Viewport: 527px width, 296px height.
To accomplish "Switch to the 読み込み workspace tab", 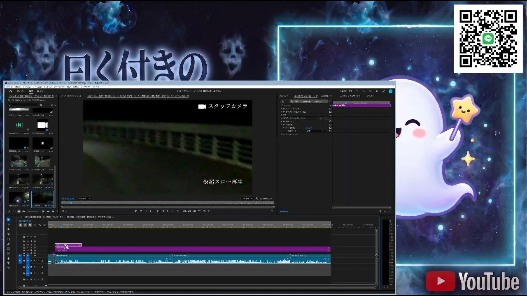I will pos(21,91).
